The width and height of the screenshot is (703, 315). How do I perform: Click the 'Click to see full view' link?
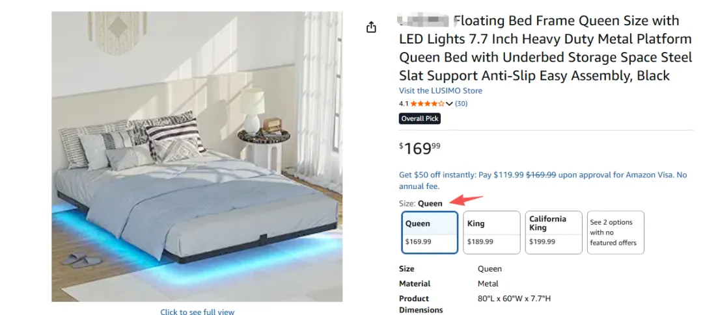click(197, 312)
